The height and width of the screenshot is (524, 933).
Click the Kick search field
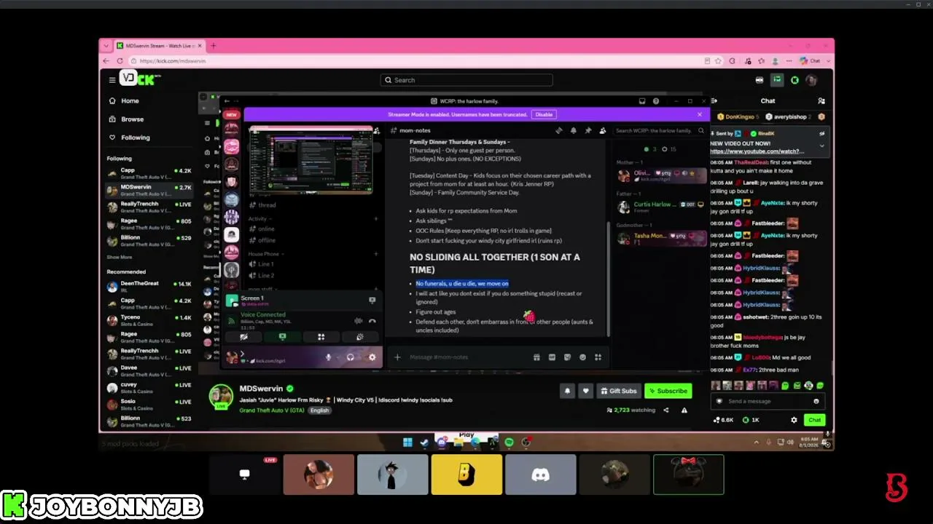pyautogui.click(x=466, y=80)
